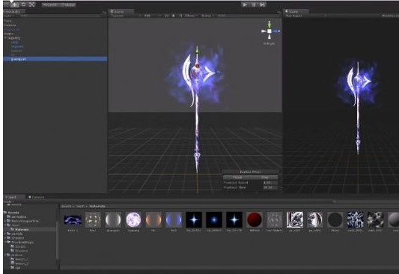Click the Hierarchy search field
399x274 pixels.
[x=61, y=16]
